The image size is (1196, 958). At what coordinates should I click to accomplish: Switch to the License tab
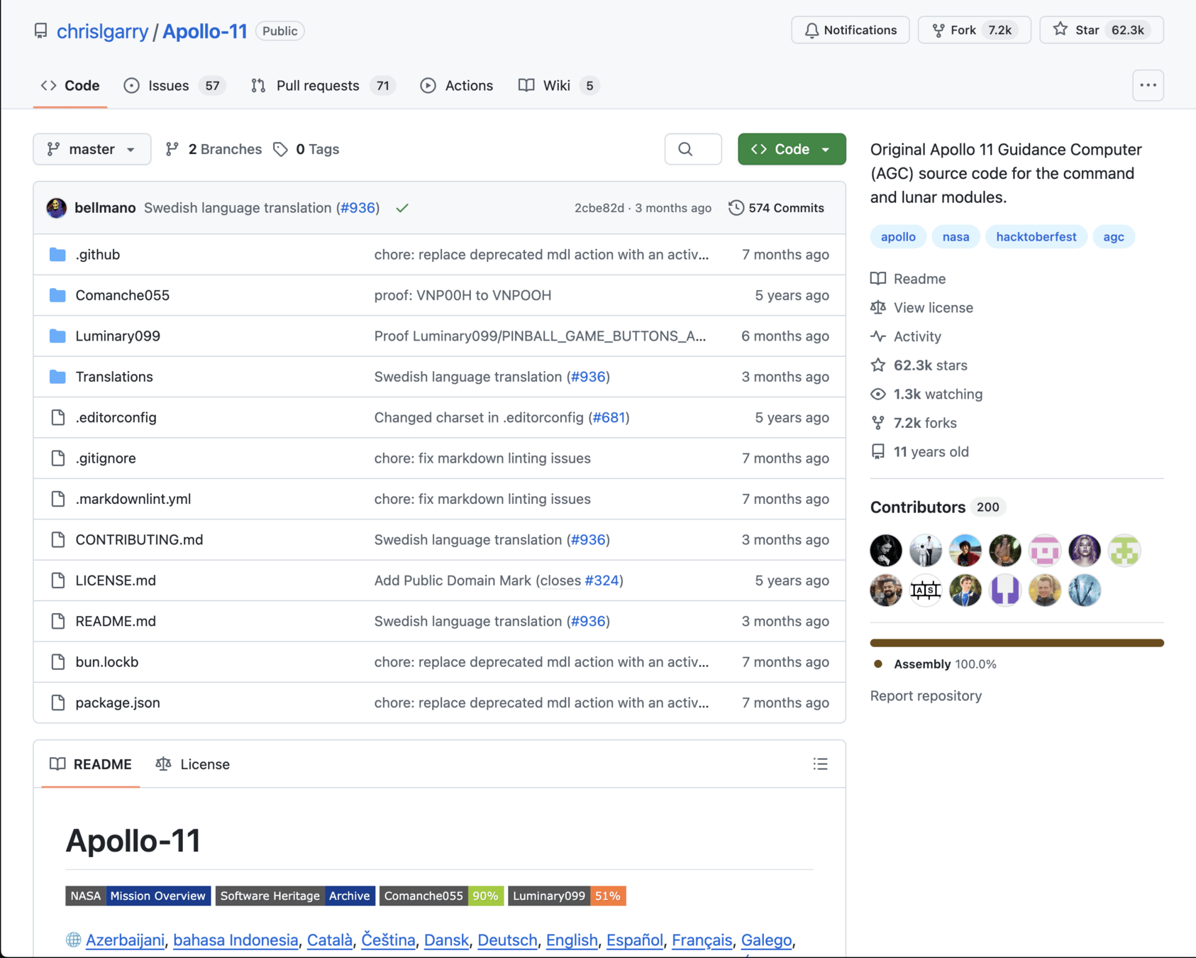pyautogui.click(x=193, y=764)
